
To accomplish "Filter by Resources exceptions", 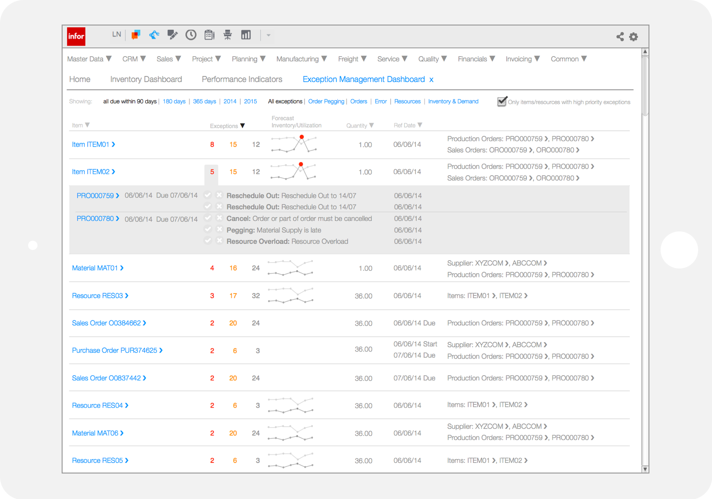I will pos(407,102).
